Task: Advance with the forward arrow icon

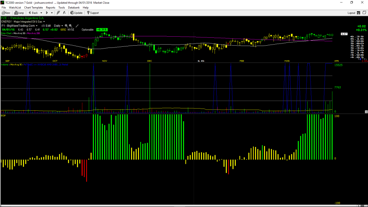Action: coord(47,13)
